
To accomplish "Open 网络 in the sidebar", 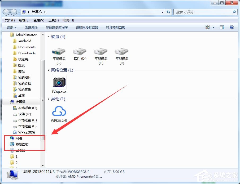I will [20, 138].
